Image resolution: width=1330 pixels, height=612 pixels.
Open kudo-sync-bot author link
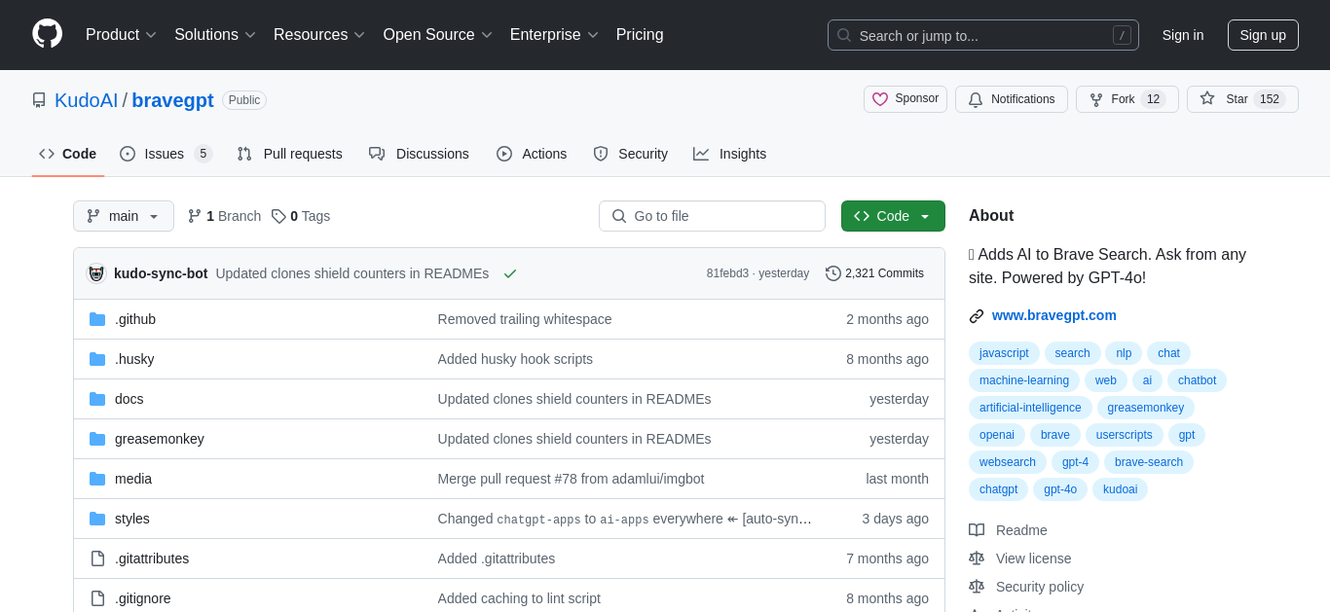click(161, 273)
